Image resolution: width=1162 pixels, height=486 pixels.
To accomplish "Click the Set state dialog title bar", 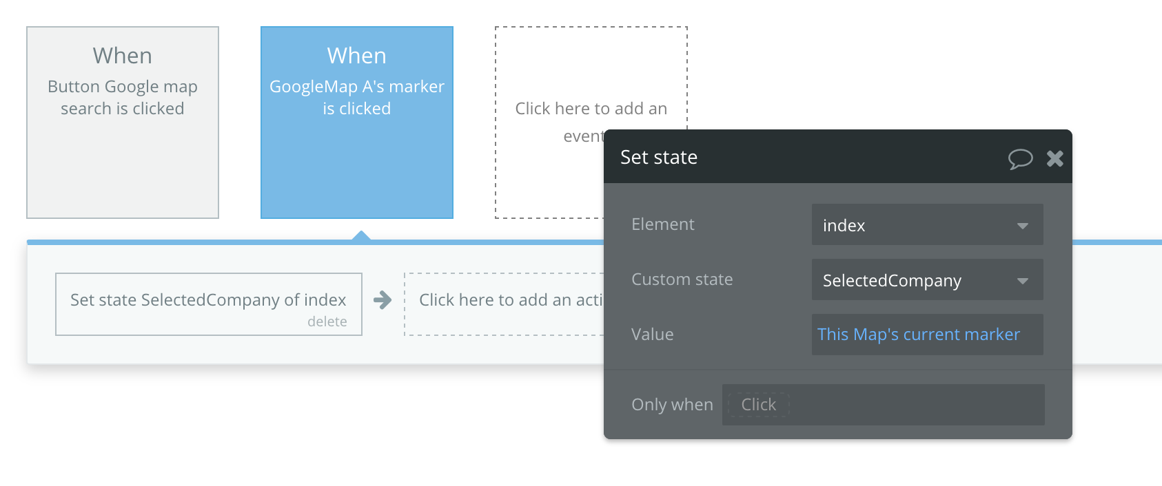I will pyautogui.click(x=793, y=157).
